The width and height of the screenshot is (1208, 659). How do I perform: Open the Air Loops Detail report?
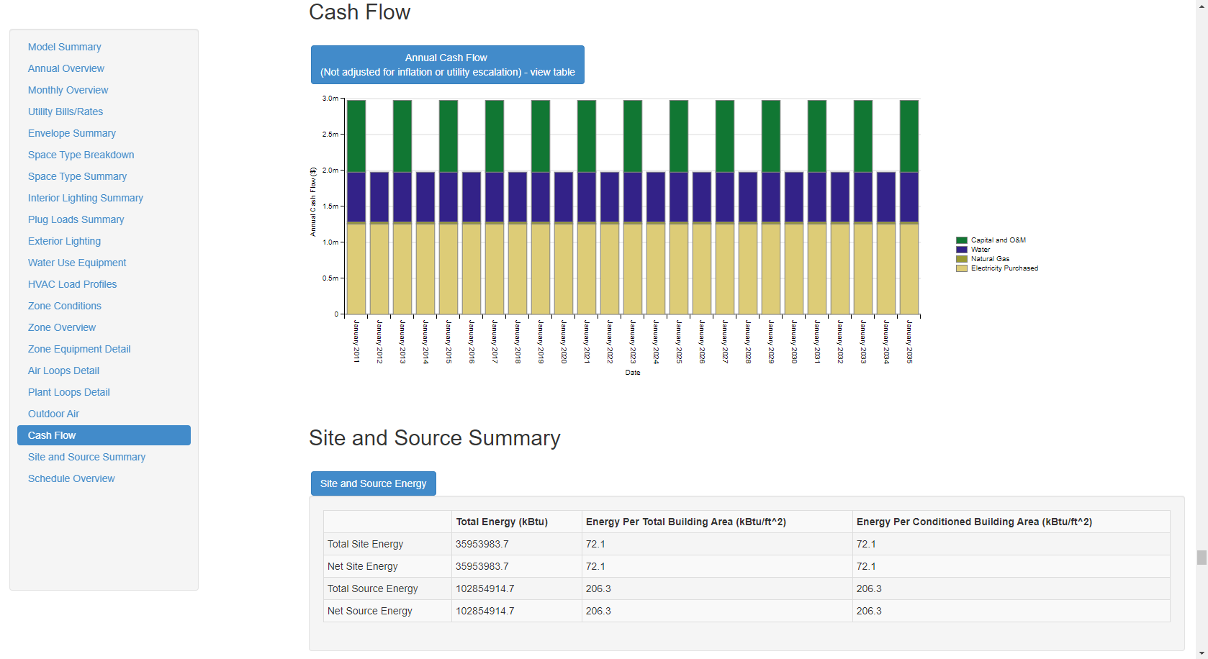[63, 370]
